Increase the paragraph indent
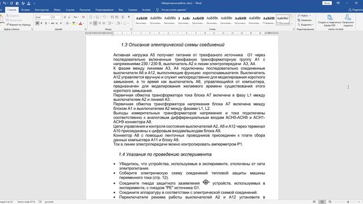This screenshot has height=204, width=363. click(117, 17)
